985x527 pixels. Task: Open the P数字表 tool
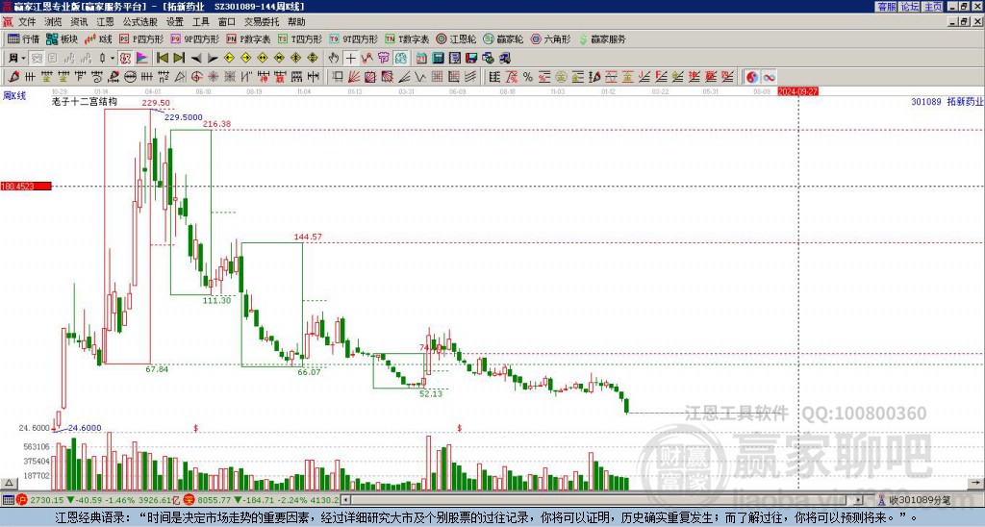pos(248,38)
